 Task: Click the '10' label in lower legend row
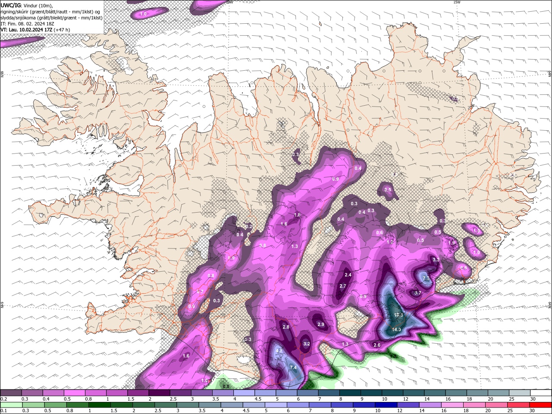(378, 411)
